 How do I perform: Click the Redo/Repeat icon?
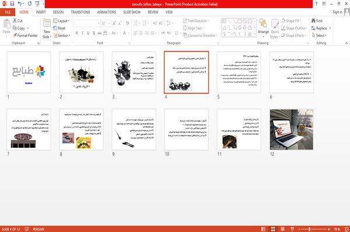coord(30,3)
